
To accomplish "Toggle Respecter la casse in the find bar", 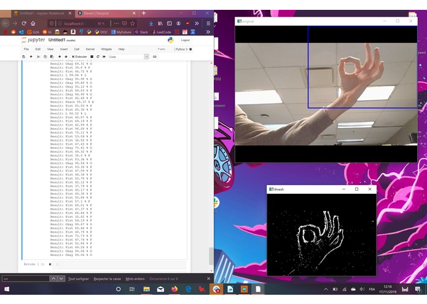I will [x=108, y=279].
